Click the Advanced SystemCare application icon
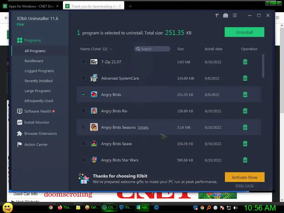 pos(94,78)
